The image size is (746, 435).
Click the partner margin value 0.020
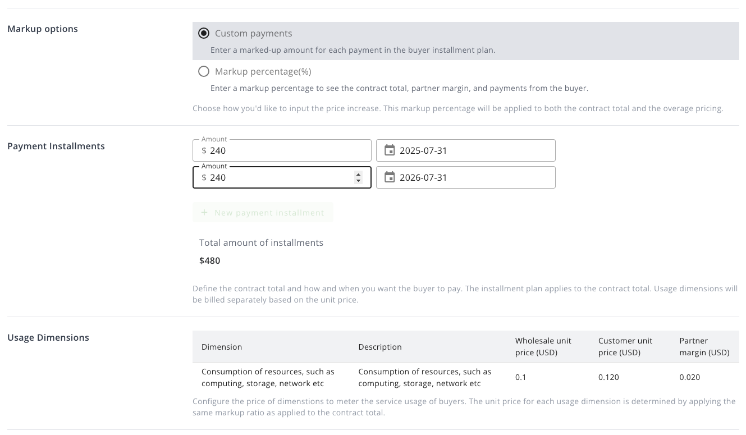pyautogui.click(x=689, y=377)
